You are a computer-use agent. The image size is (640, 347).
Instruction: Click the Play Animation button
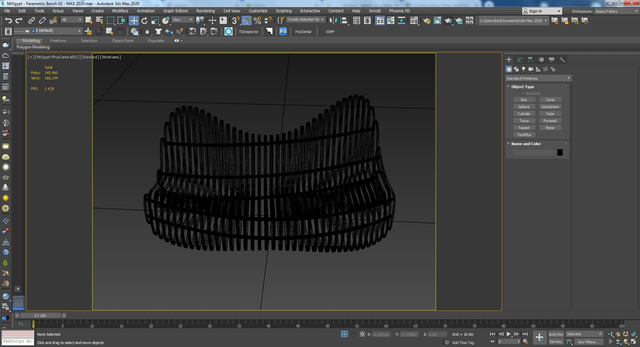point(508,334)
